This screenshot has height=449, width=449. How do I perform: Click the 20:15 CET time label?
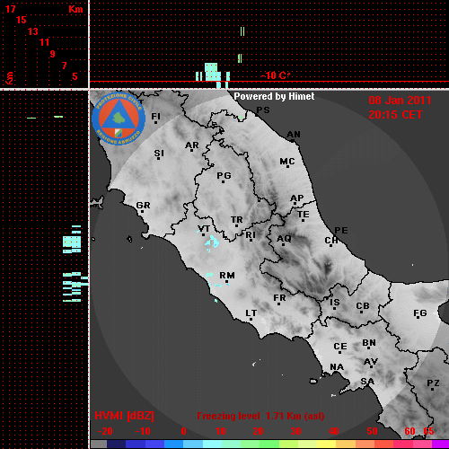click(x=395, y=115)
